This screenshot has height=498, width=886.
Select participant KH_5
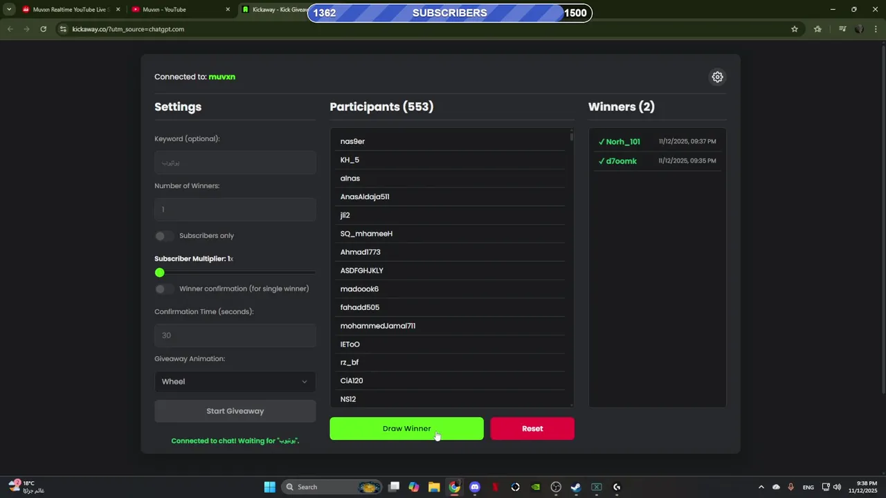click(451, 160)
